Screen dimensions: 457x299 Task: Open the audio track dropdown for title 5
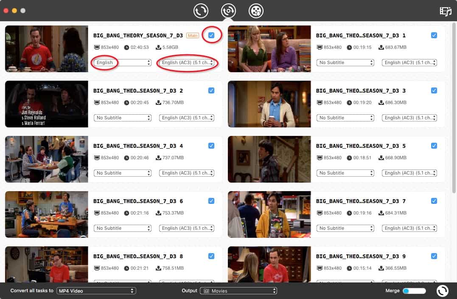click(409, 173)
